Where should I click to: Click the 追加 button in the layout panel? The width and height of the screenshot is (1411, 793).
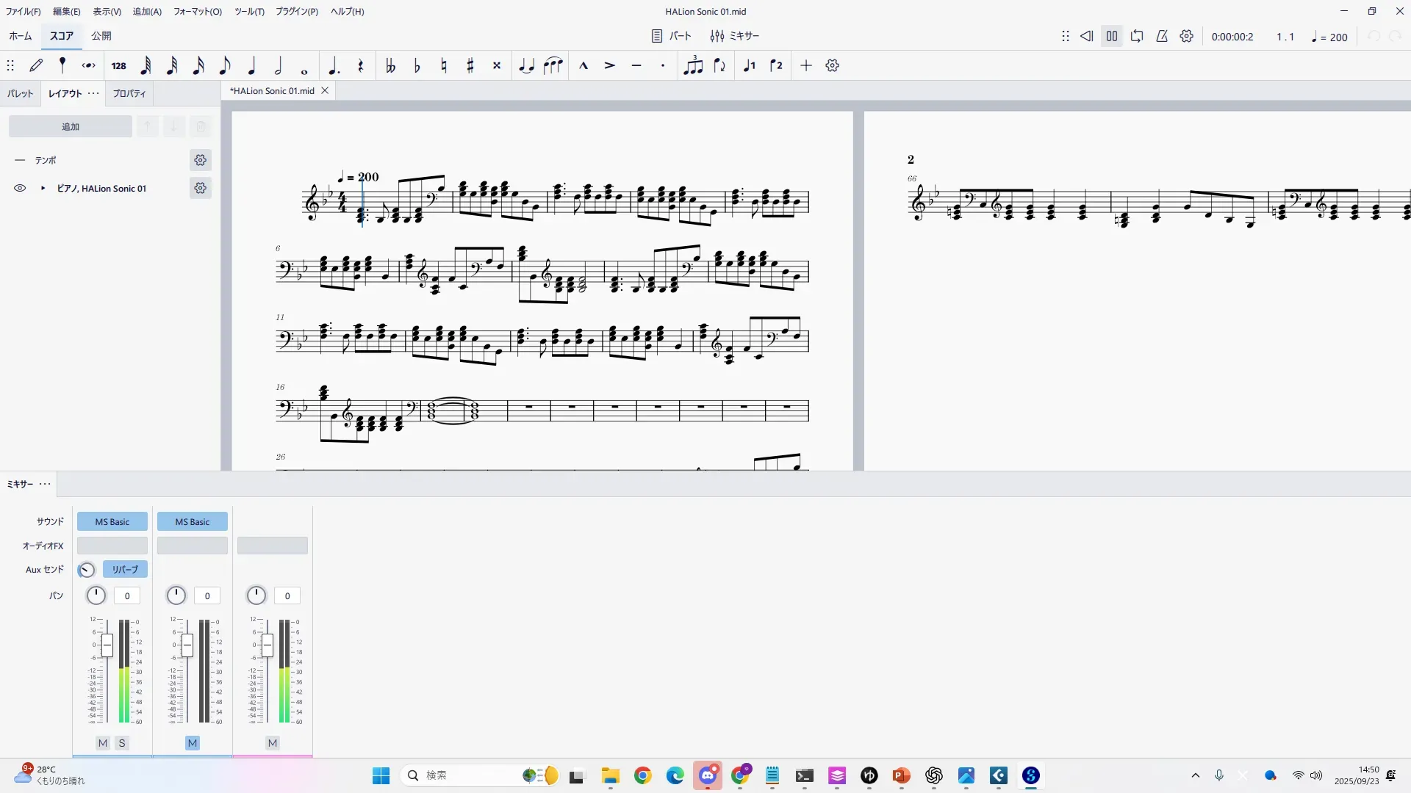(71, 126)
